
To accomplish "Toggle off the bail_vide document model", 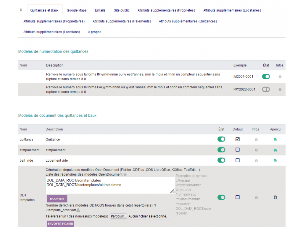I will [x=221, y=160].
